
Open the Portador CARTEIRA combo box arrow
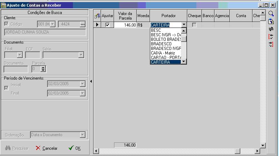tap(184, 25)
